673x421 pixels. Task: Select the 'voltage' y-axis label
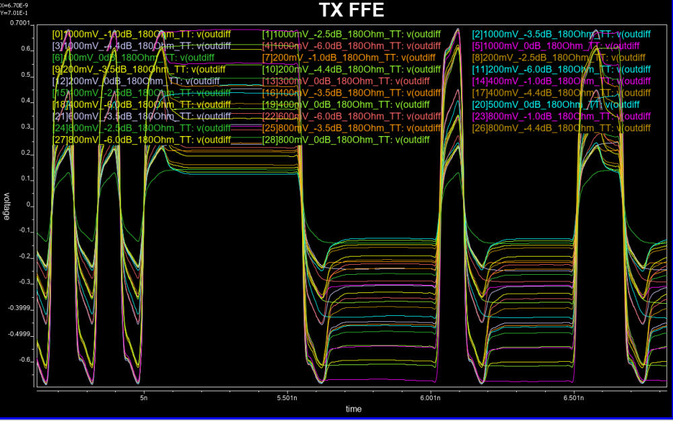tap(7, 207)
